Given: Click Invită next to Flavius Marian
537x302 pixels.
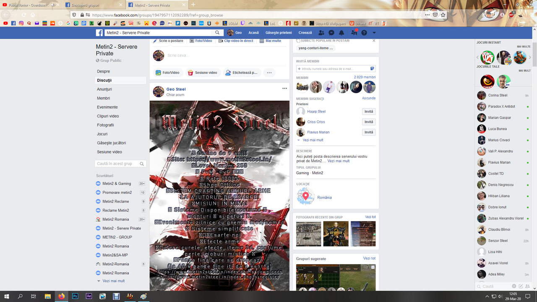Looking at the screenshot, I should coord(369,132).
